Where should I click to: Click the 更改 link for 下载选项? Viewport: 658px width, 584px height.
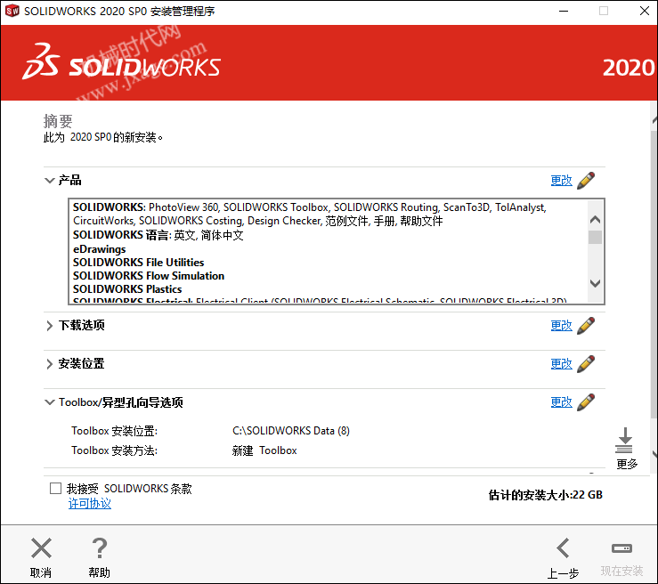(x=561, y=326)
